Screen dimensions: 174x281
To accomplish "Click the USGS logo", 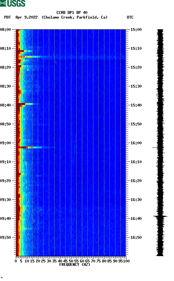I will (x=13, y=3).
